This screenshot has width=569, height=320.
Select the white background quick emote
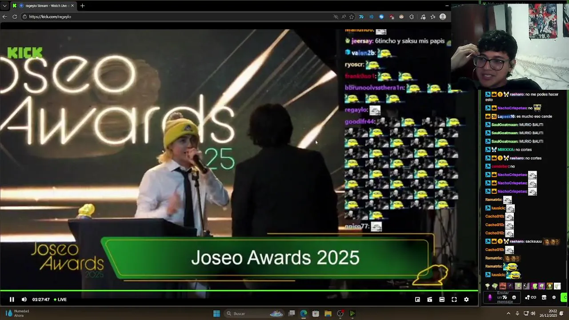coord(557,286)
